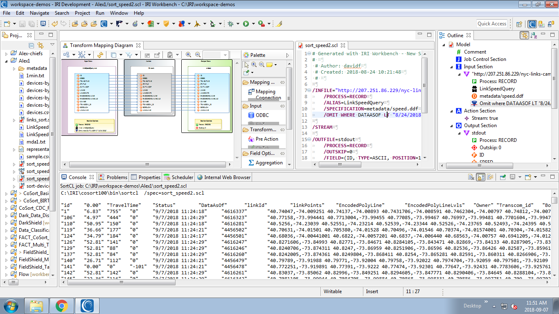
Task: Select the pointer tool in the Palette
Action: pos(246,65)
